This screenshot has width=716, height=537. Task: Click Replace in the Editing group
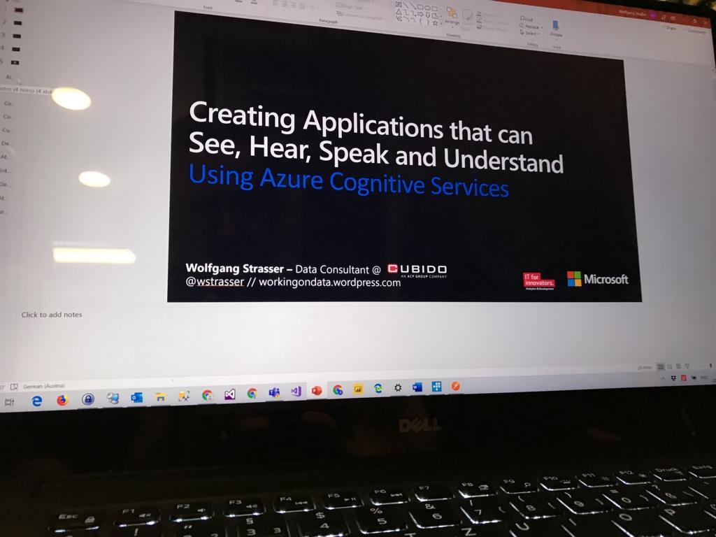[531, 27]
